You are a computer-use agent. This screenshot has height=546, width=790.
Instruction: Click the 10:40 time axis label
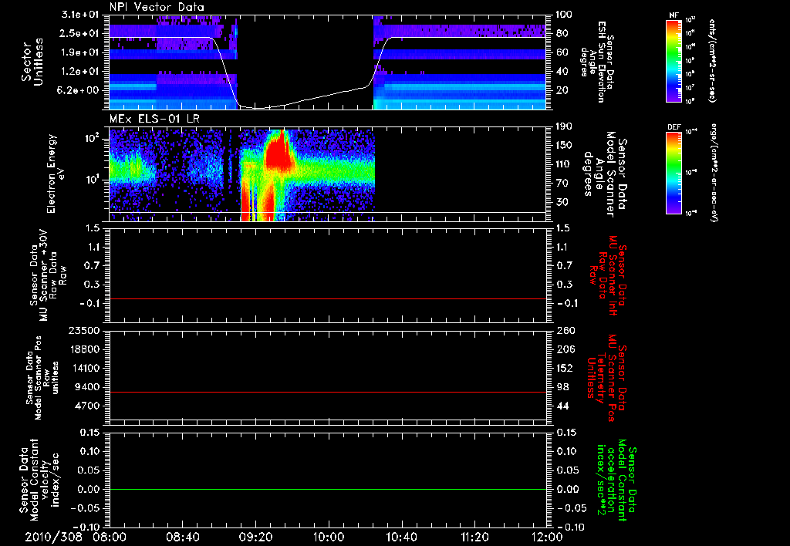click(x=401, y=537)
